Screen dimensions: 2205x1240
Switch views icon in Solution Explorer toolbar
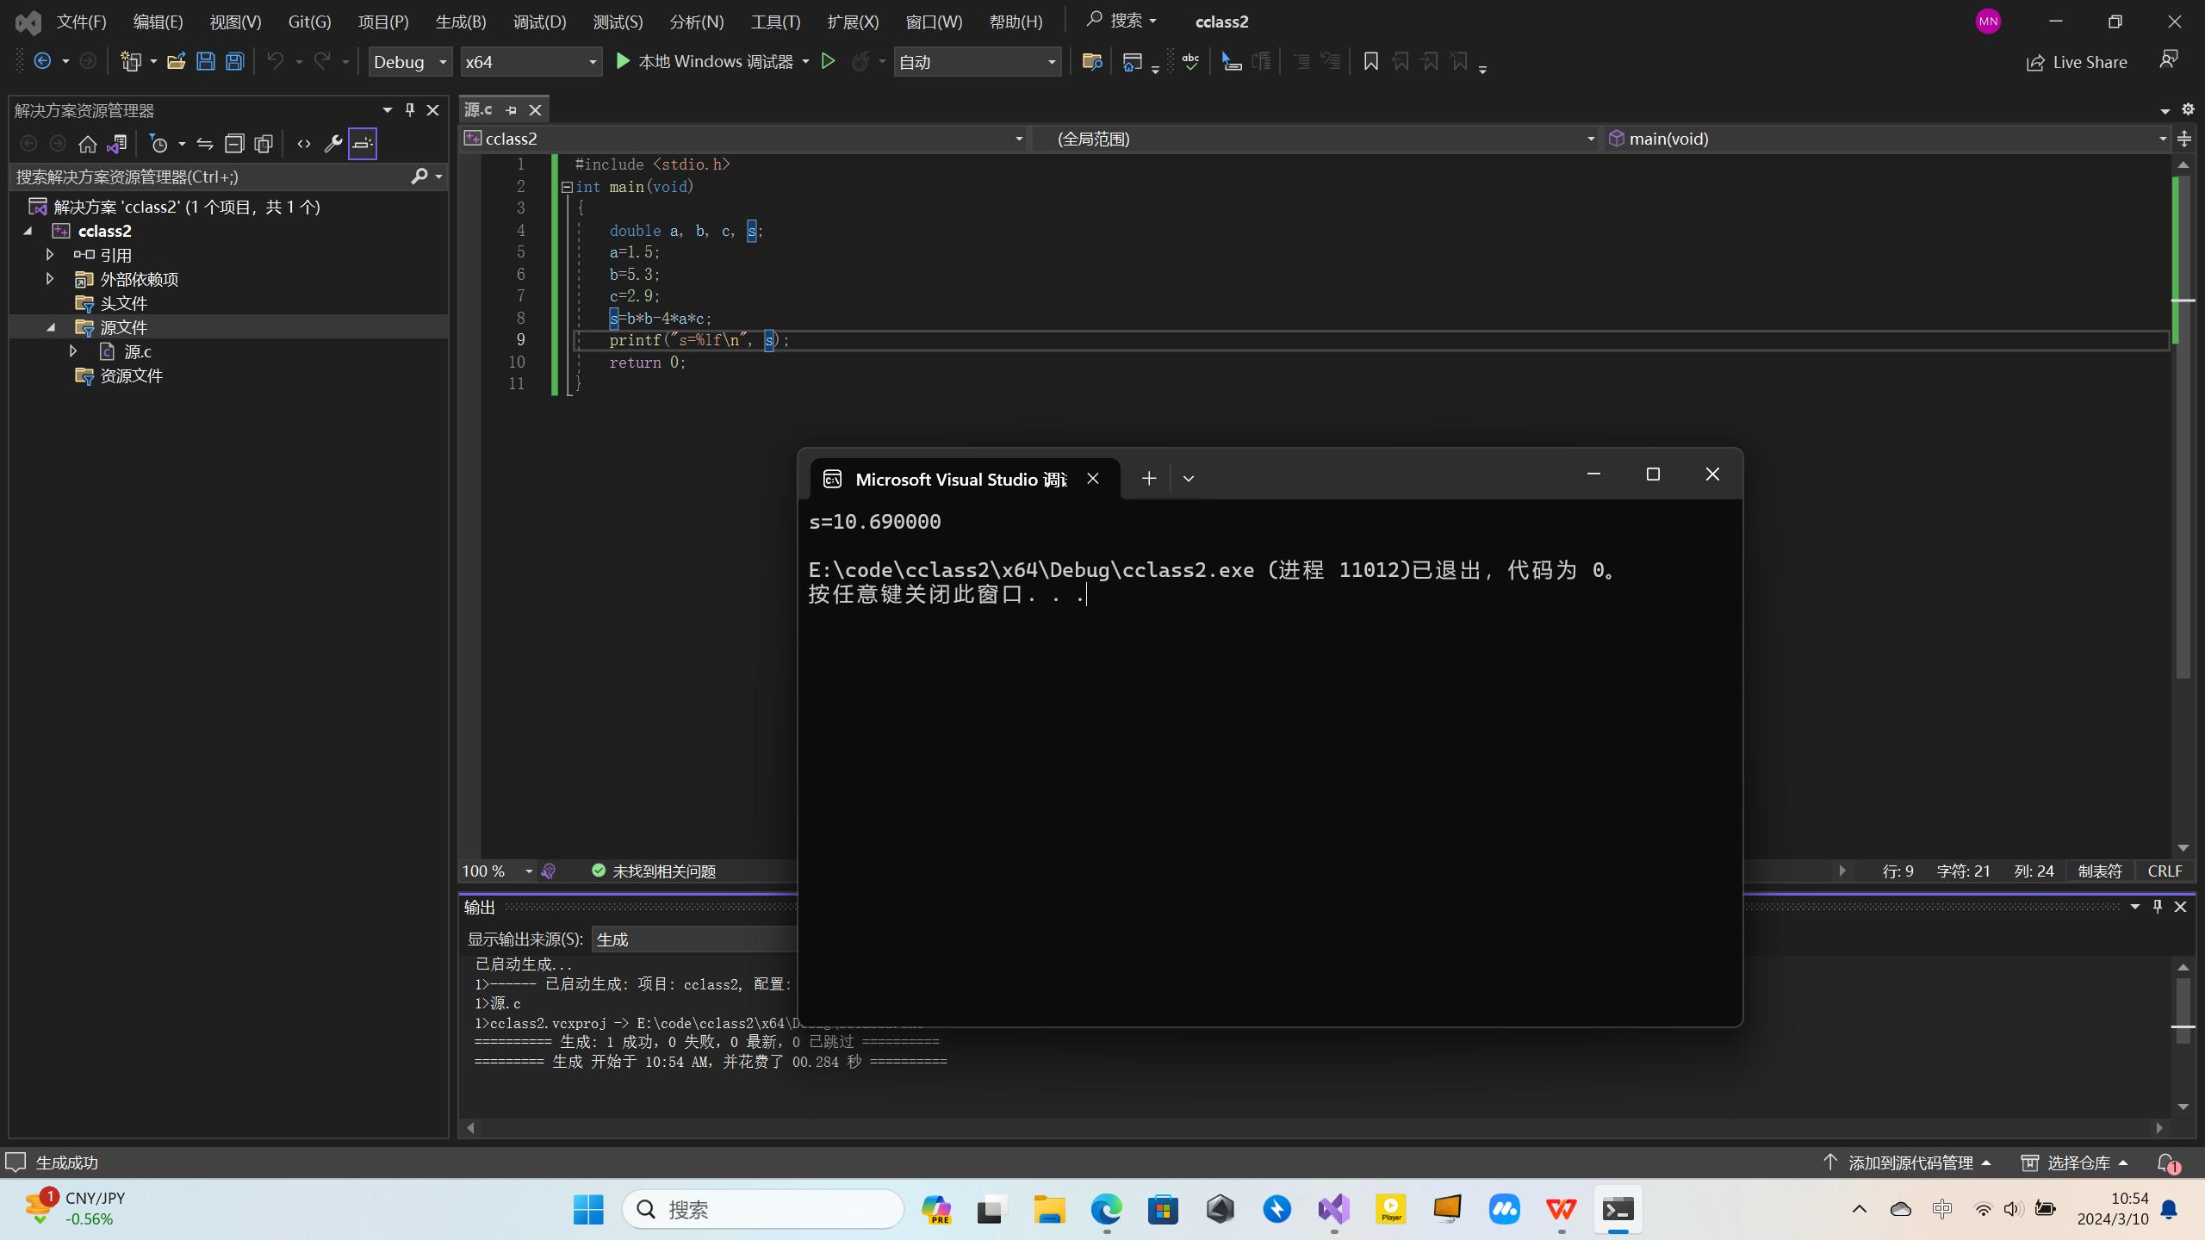point(117,144)
